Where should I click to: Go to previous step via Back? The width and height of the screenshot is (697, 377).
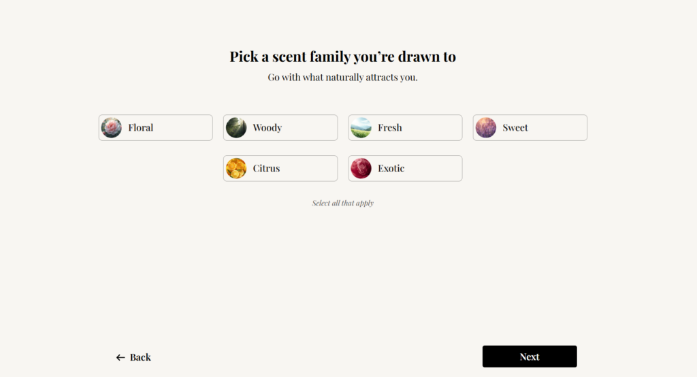click(133, 357)
